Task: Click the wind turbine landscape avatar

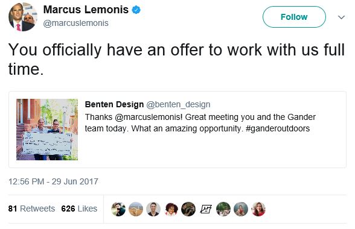Action: (x=136, y=209)
